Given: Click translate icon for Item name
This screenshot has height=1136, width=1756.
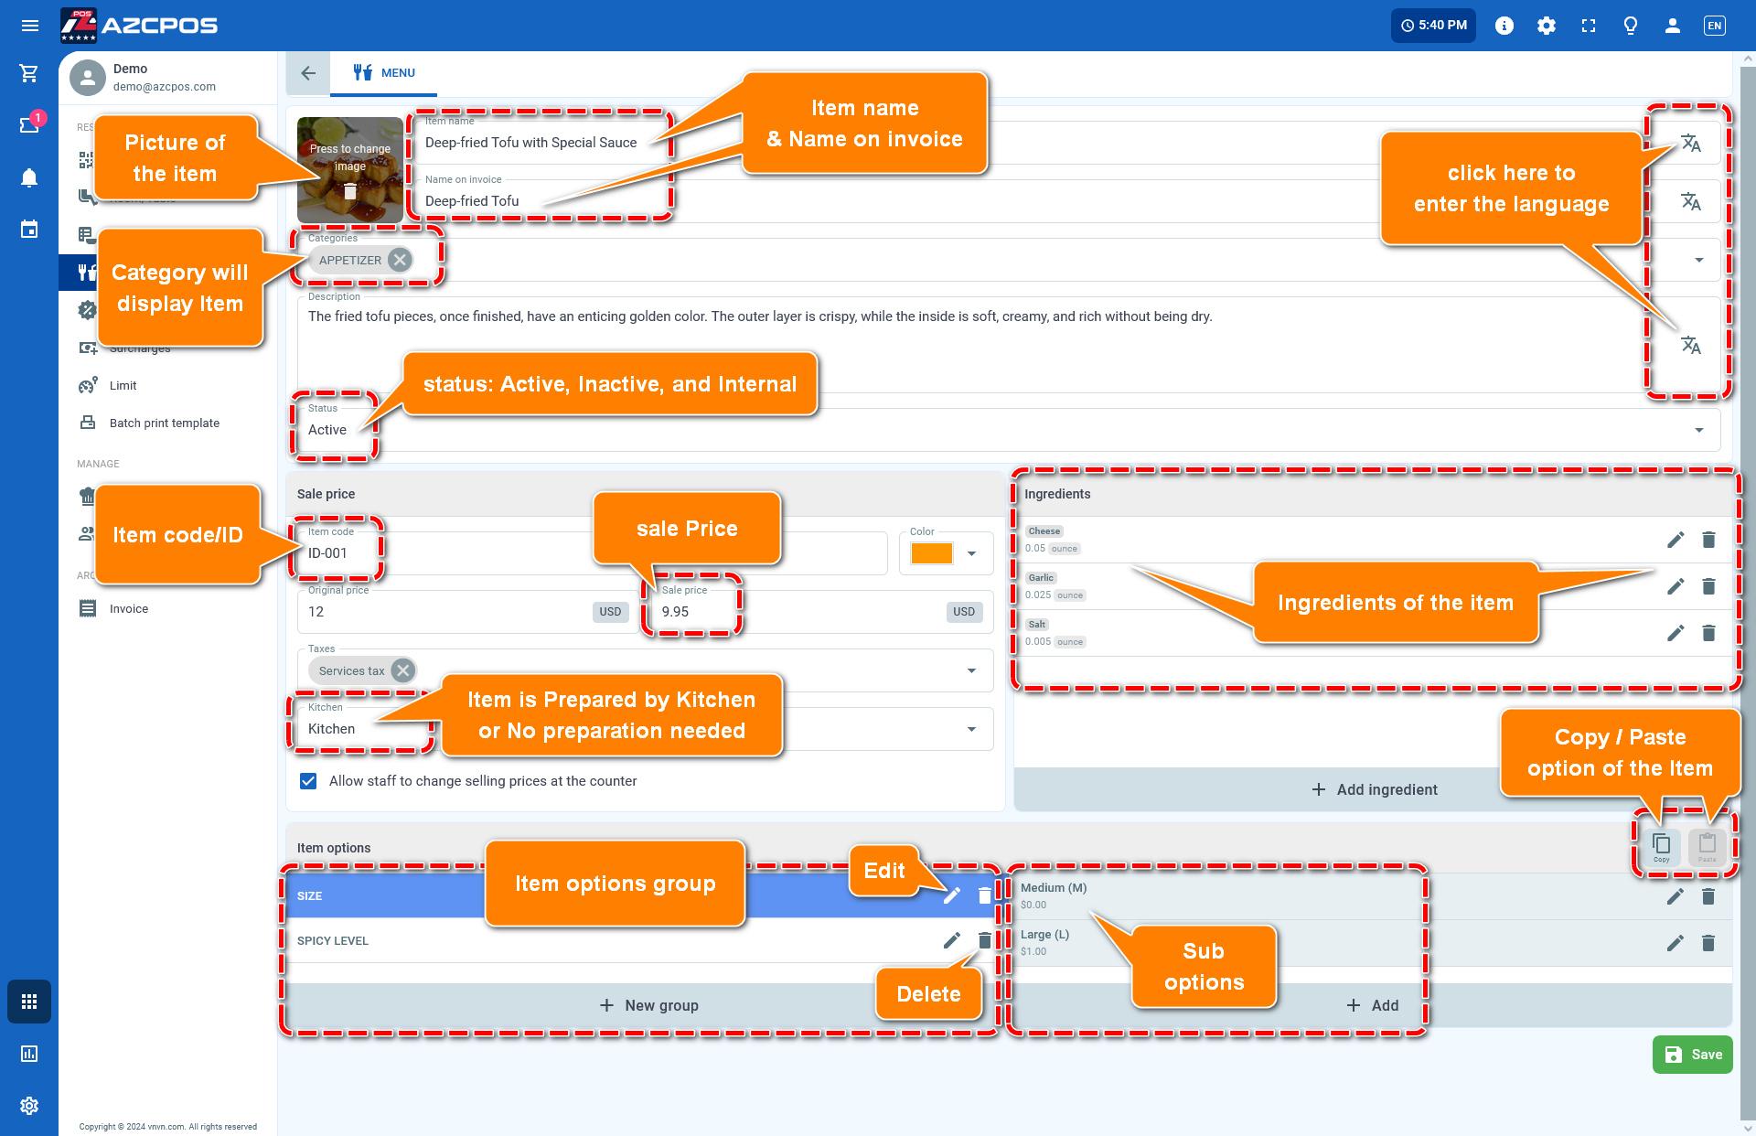Looking at the screenshot, I should click(x=1691, y=144).
